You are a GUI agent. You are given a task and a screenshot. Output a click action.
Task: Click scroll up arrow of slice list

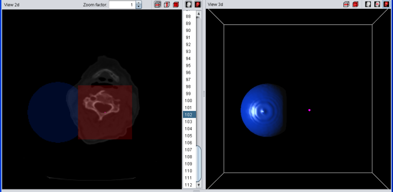[x=199, y=14]
